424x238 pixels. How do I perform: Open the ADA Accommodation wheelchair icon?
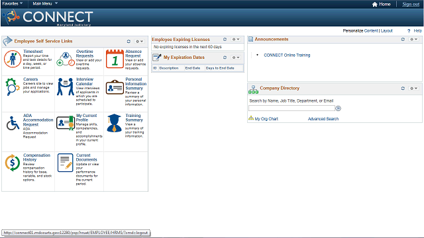click(x=13, y=124)
